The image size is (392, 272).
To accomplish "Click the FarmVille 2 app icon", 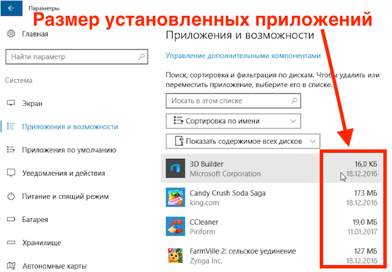I will (176, 255).
